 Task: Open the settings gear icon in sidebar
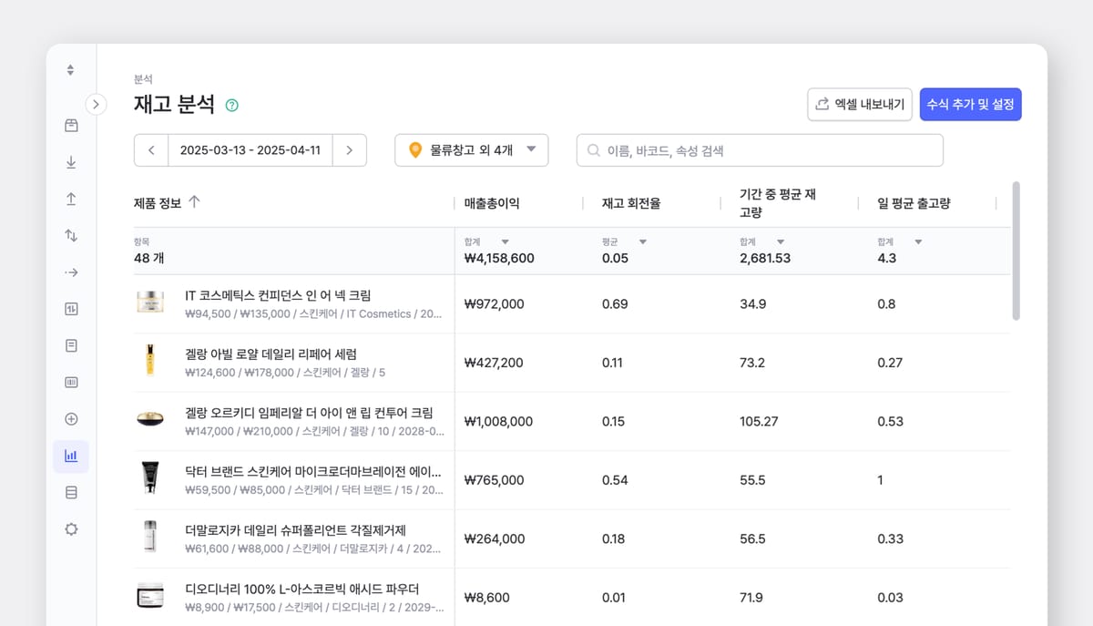pyautogui.click(x=71, y=529)
